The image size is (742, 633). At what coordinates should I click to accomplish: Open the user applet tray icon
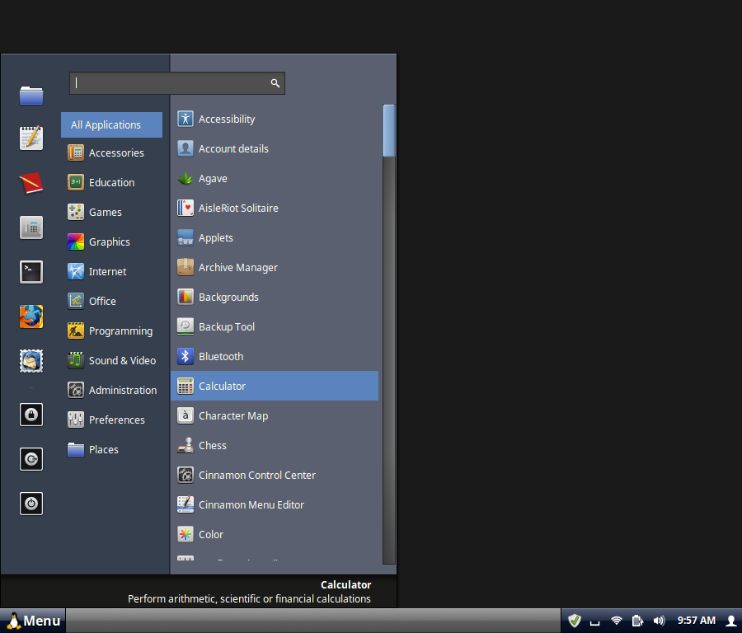[730, 621]
